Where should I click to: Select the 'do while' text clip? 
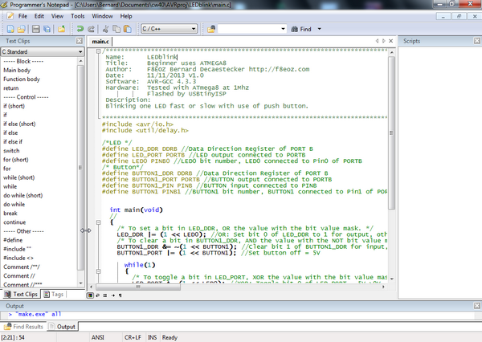[x=15, y=204]
